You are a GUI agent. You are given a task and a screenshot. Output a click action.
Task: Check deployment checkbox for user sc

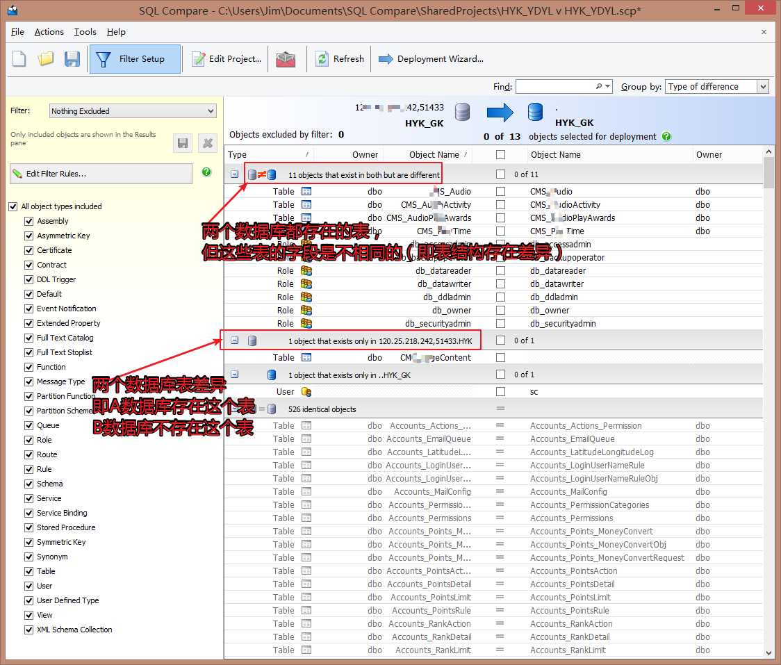coord(500,391)
